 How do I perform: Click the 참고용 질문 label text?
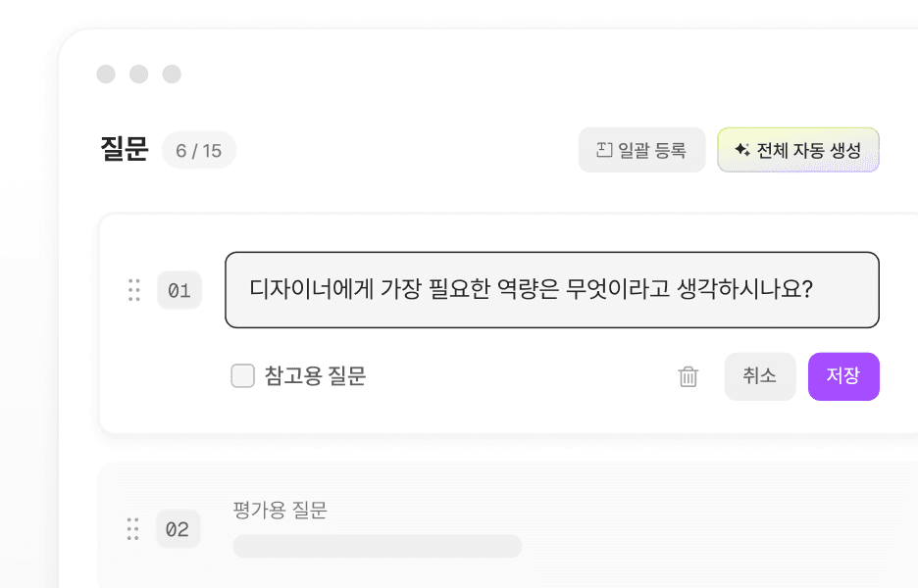coord(315,375)
